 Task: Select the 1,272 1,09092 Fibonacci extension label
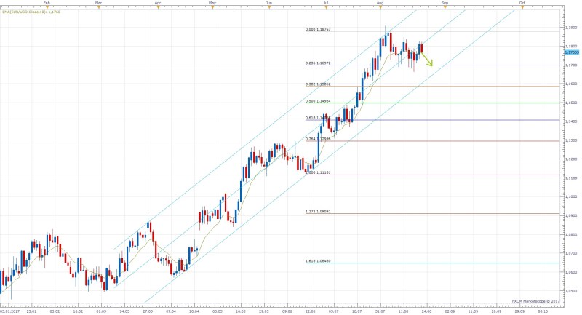point(318,212)
